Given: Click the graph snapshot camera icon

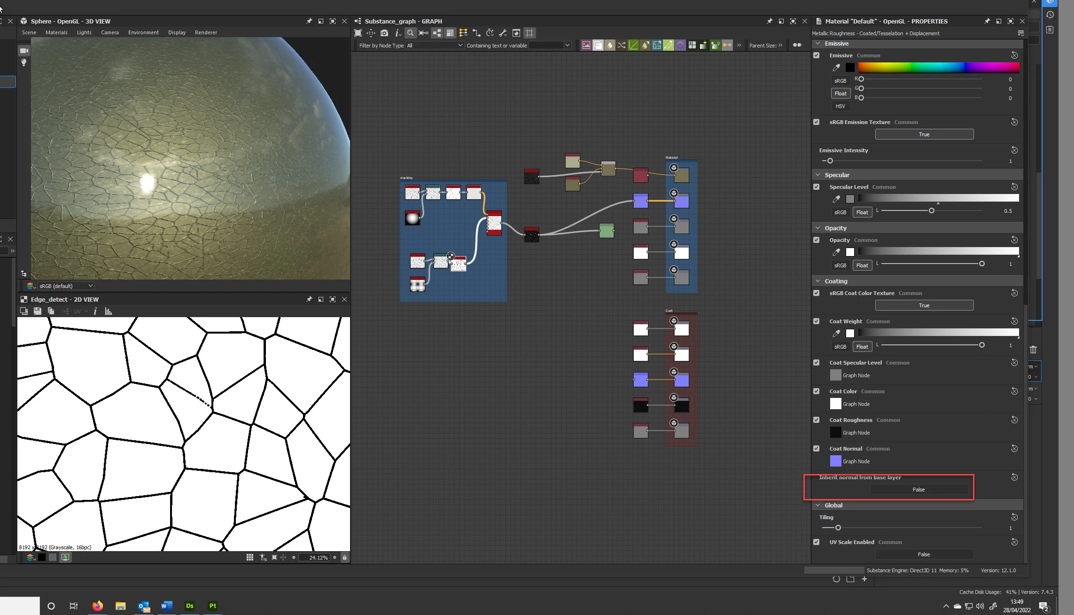Looking at the screenshot, I should pos(384,33).
